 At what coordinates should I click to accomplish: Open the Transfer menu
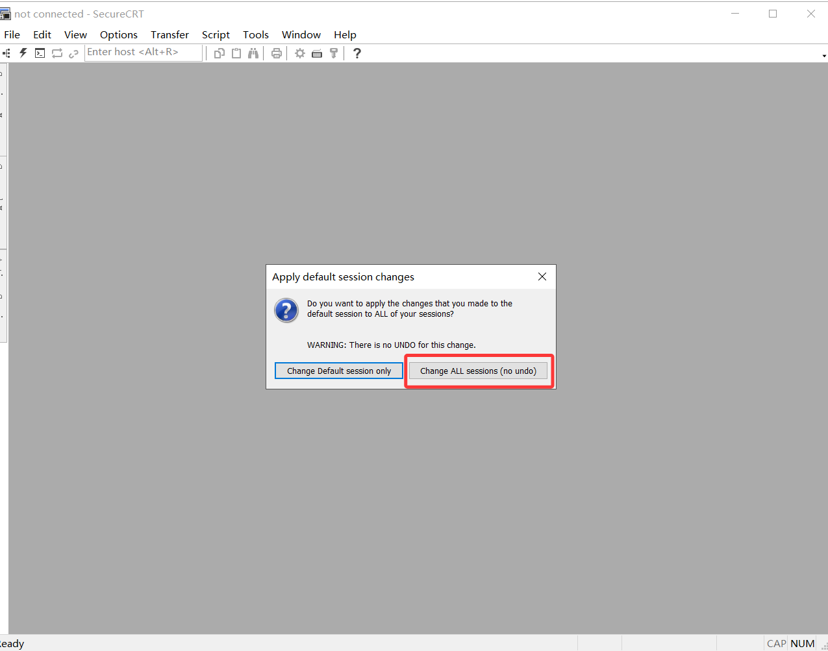pos(169,34)
